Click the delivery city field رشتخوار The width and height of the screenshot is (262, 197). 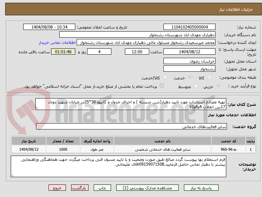tap(189, 69)
